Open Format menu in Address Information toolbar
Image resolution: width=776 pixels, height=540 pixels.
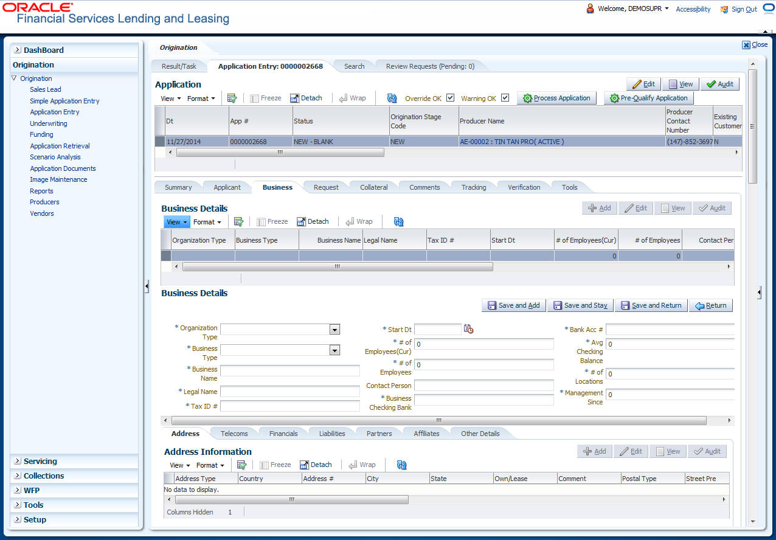pos(210,465)
